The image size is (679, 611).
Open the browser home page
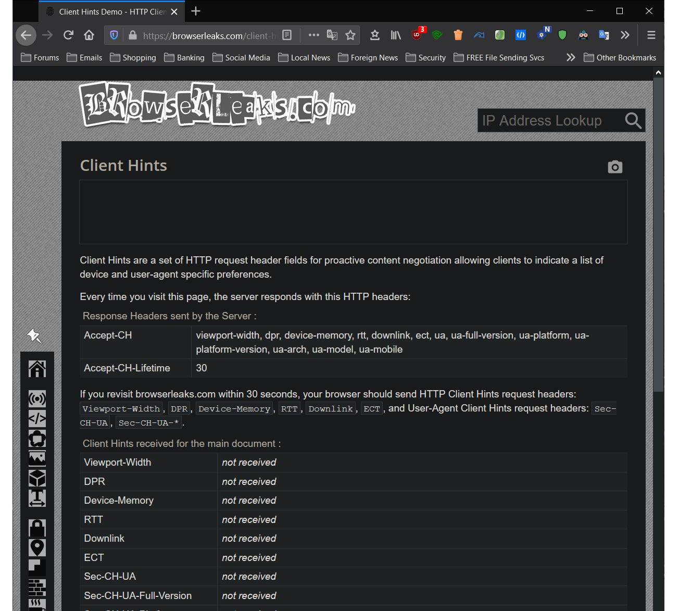[89, 35]
